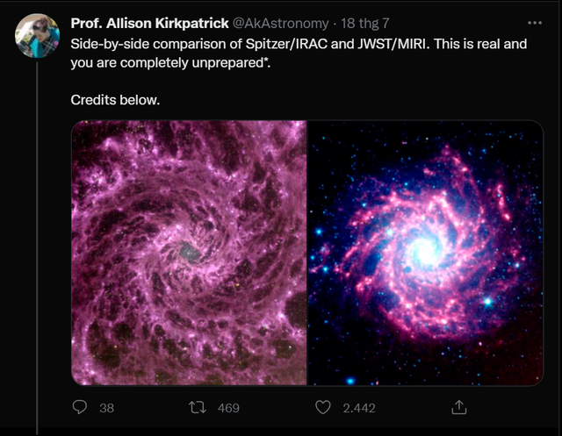Click the share upload icon
562x436 pixels.
coord(459,407)
